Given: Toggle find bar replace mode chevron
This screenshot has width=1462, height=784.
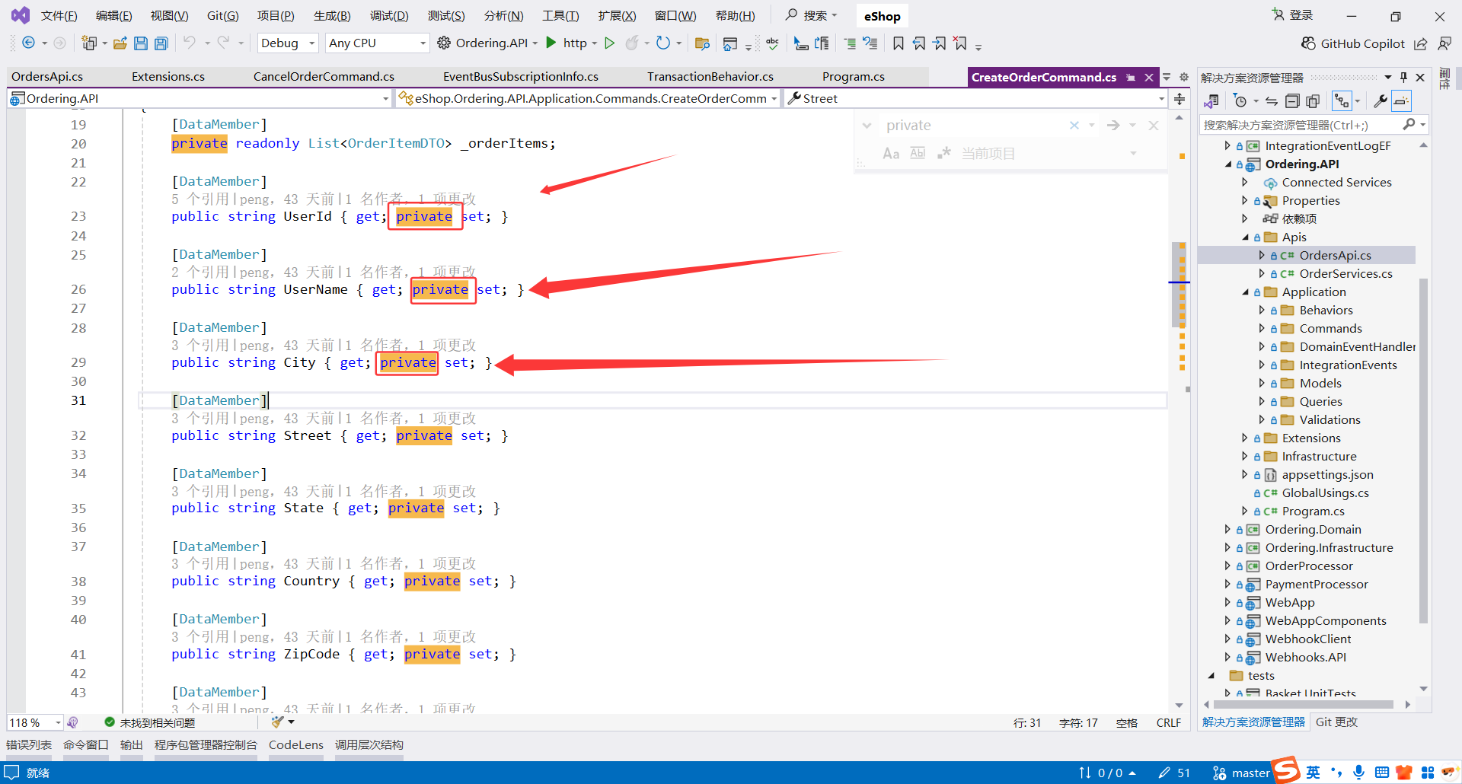Looking at the screenshot, I should (867, 126).
